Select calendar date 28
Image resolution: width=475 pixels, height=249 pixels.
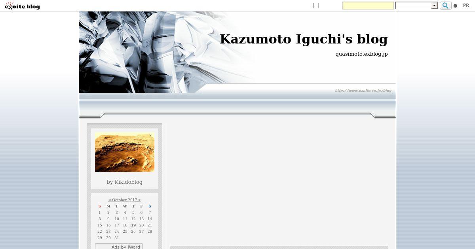click(x=150, y=232)
